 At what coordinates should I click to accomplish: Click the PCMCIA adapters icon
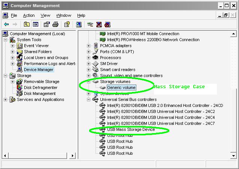point(96,46)
